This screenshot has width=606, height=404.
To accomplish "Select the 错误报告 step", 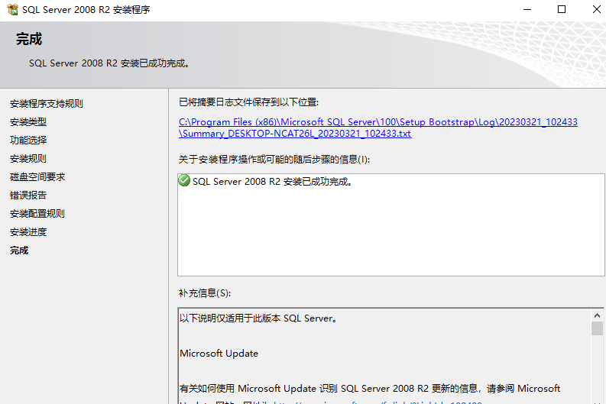I will tap(28, 196).
